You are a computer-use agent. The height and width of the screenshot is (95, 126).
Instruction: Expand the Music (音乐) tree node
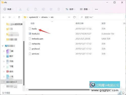pyautogui.click(x=4, y=72)
